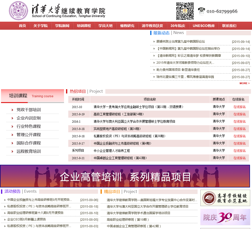Viewport: 252px width, 229px height.
Task: Click 在线报名 for 中小企业管理人才培养工程
Action: point(239,151)
